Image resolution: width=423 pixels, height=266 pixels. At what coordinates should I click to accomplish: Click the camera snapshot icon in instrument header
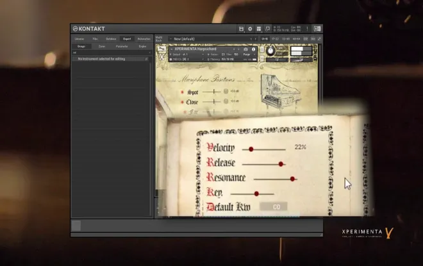(x=245, y=49)
